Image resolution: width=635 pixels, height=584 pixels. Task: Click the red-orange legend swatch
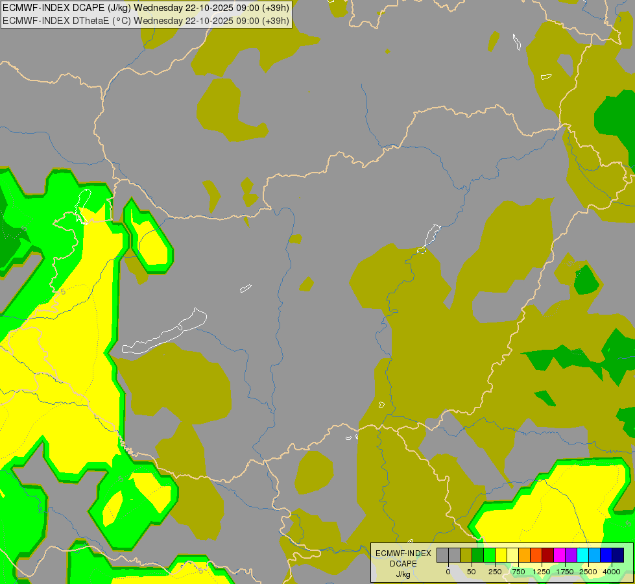tap(536, 555)
